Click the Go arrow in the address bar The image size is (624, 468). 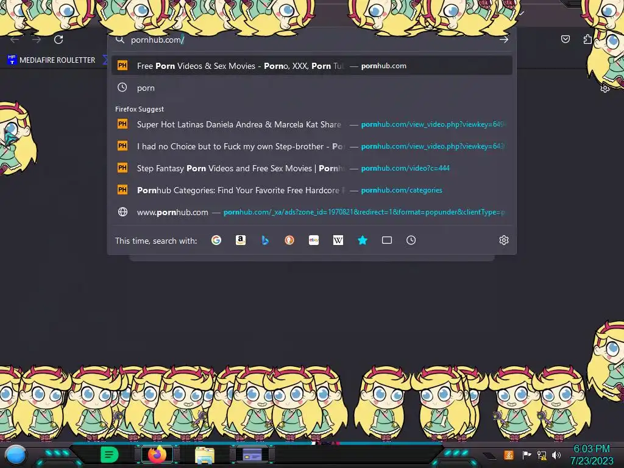(x=504, y=40)
